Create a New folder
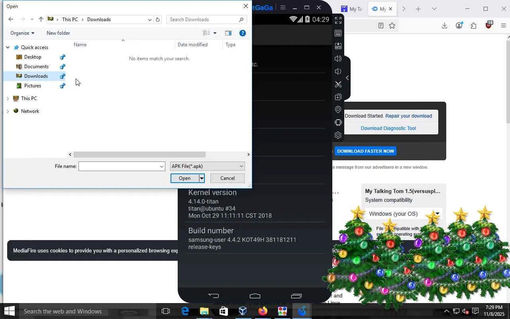The image size is (510, 319). tap(58, 33)
